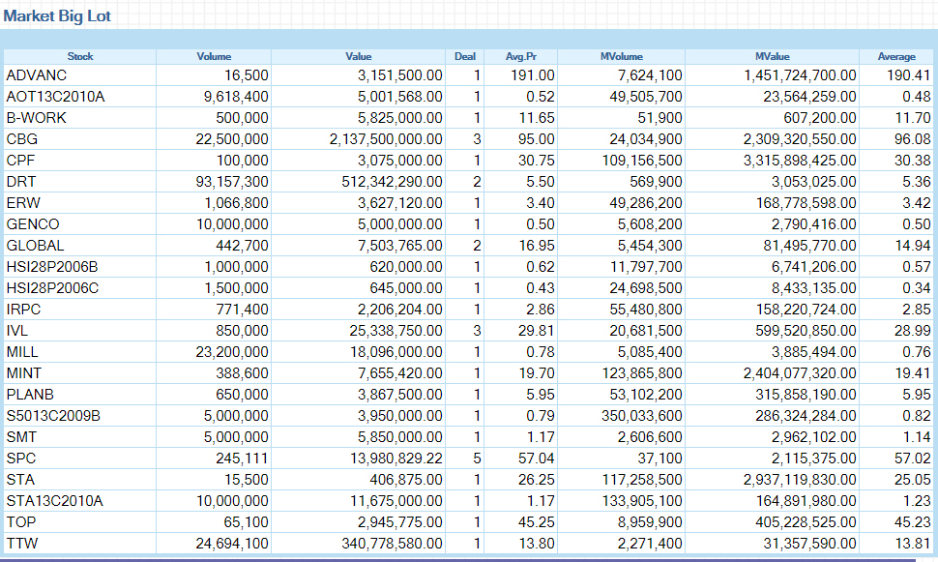
Task: Click the S5013C2009B stock name
Action: coord(53,415)
